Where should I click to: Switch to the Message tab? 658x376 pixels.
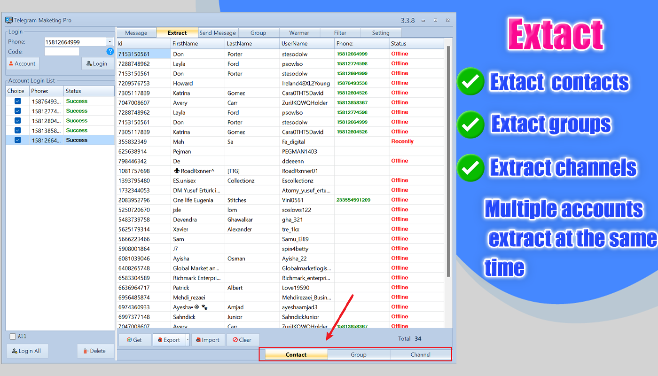136,33
